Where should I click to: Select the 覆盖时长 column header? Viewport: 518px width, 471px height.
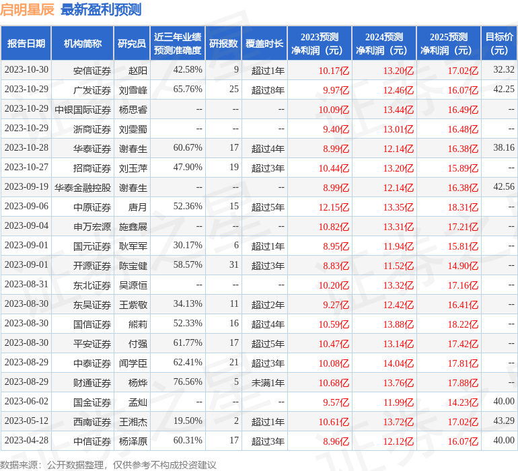[264, 43]
